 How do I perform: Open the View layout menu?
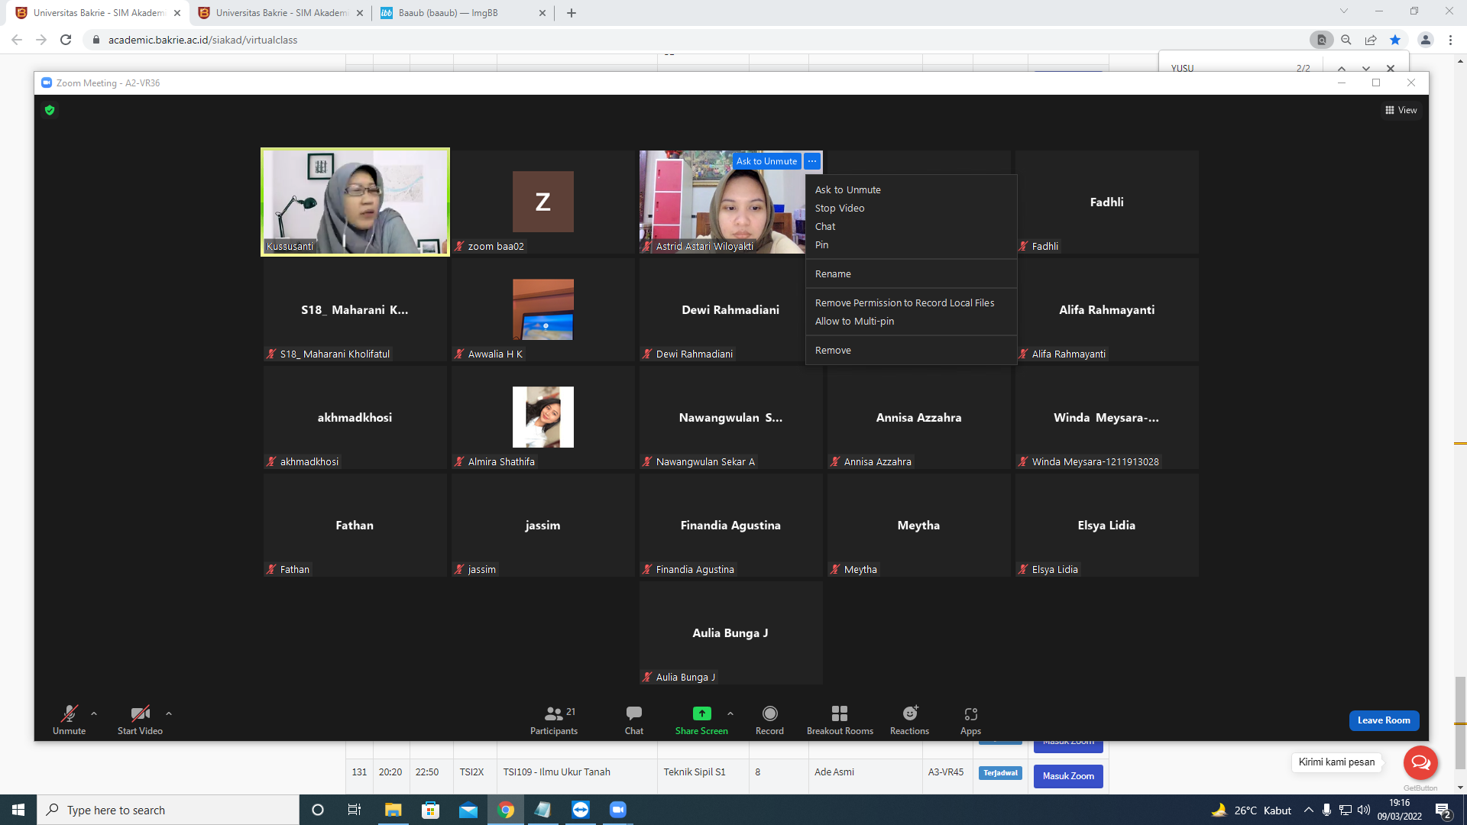1401,110
